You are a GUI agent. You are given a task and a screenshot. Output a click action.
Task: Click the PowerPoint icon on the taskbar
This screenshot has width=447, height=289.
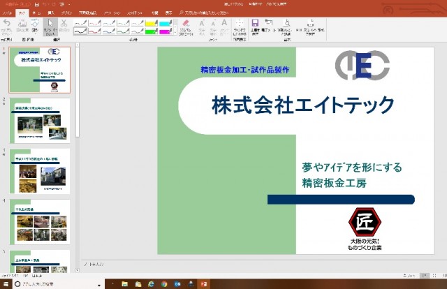coord(203,284)
